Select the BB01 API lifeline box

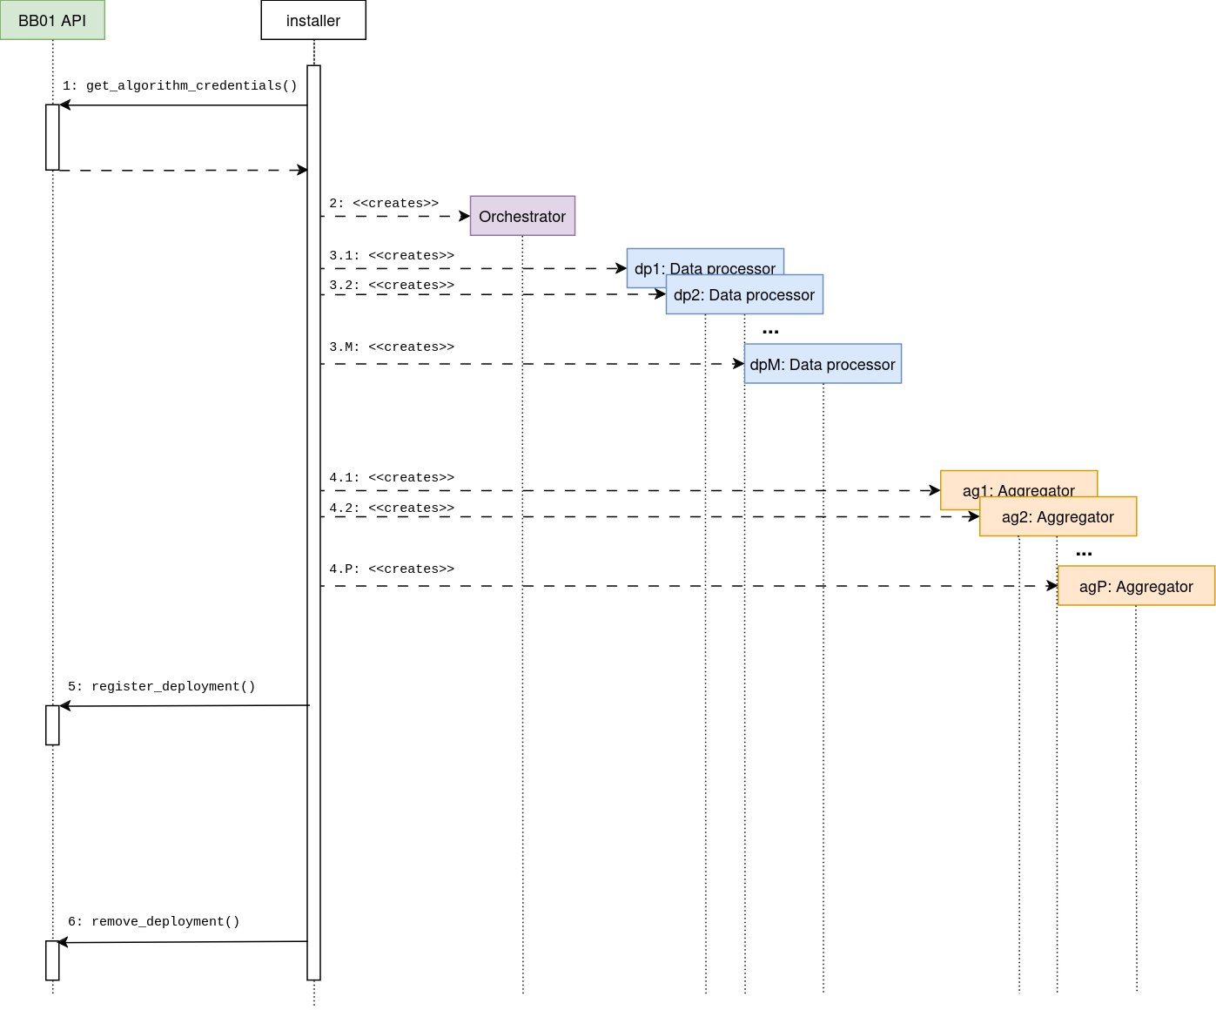[x=52, y=20]
